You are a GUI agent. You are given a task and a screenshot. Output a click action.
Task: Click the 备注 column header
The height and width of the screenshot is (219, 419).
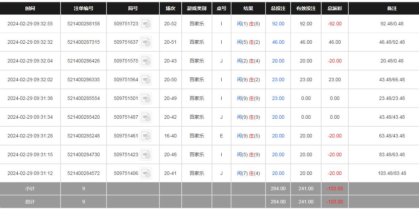pos(392,8)
